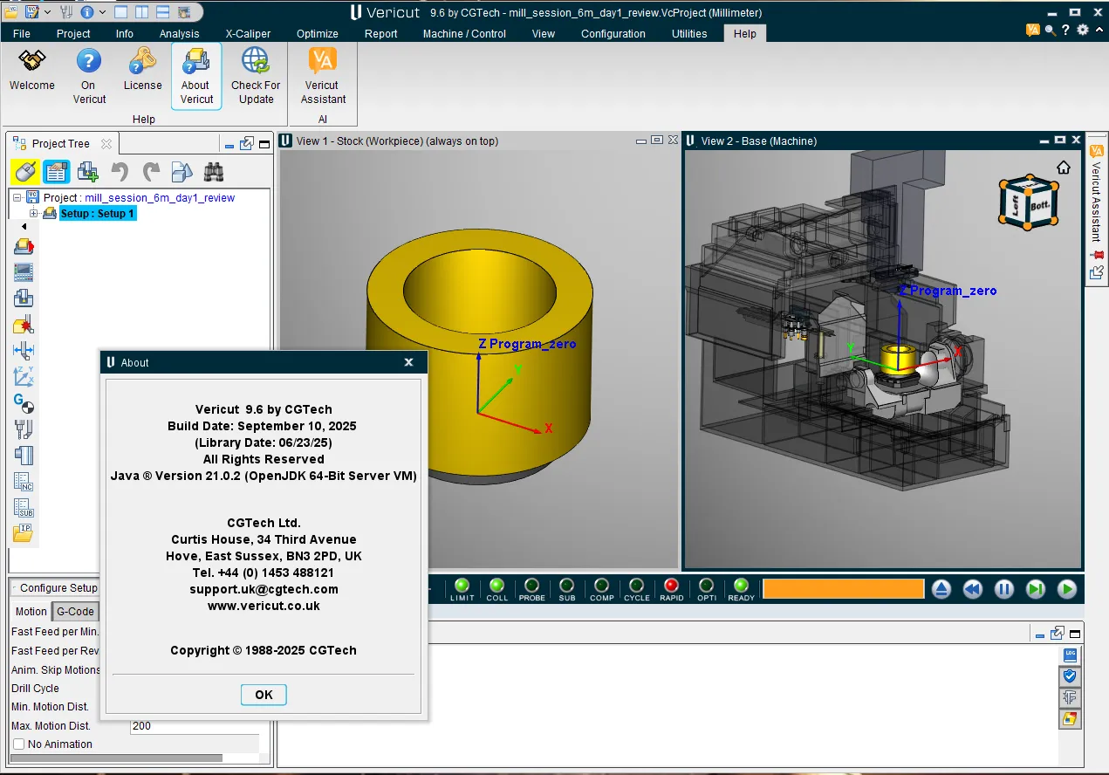Toggle the RAPID red status light

tap(671, 585)
